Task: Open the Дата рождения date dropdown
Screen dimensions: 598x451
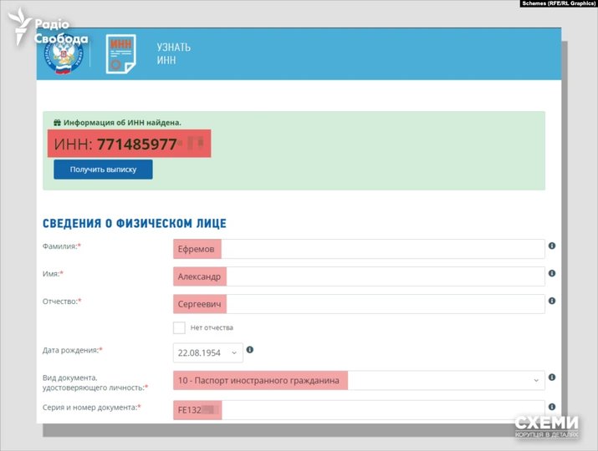Action: point(207,353)
